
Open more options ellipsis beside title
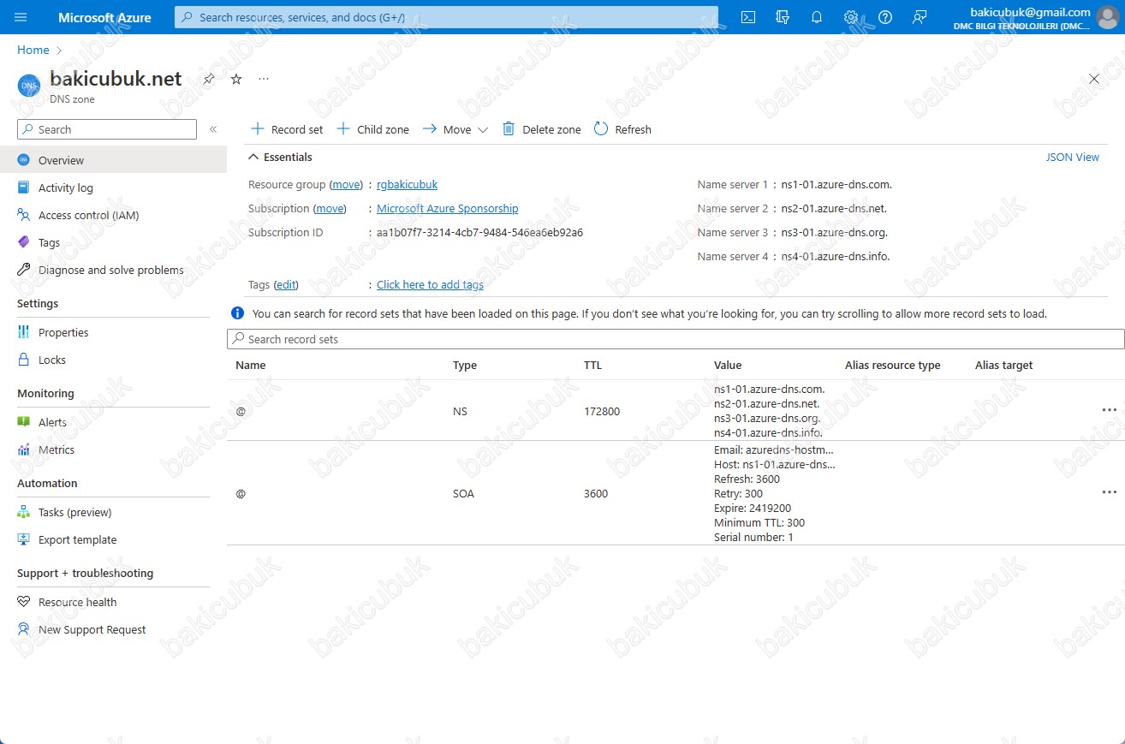264,79
